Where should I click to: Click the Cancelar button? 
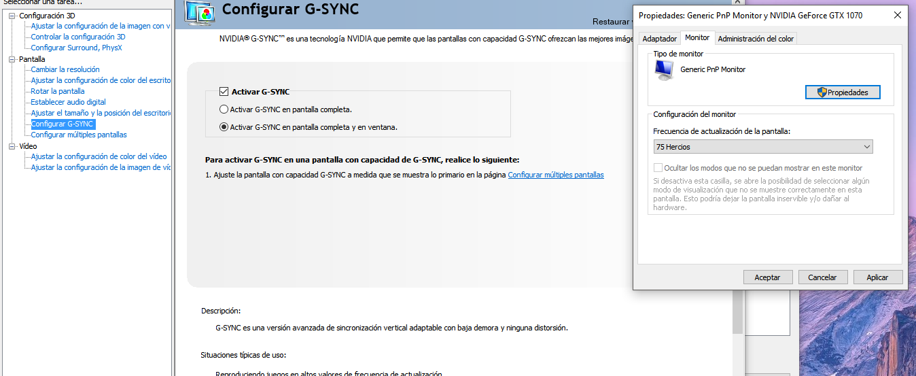point(822,277)
